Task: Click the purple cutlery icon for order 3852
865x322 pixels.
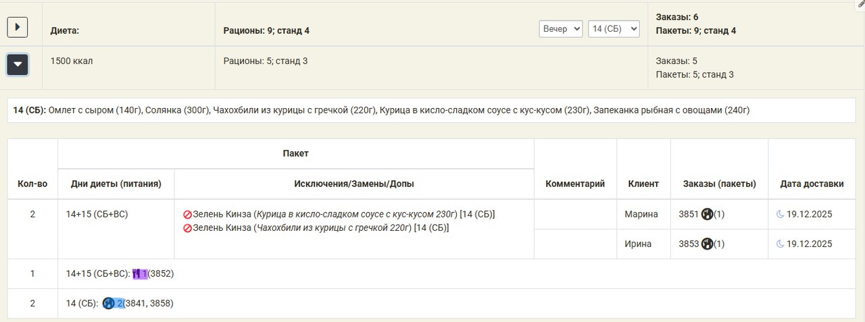Action: 137,274
